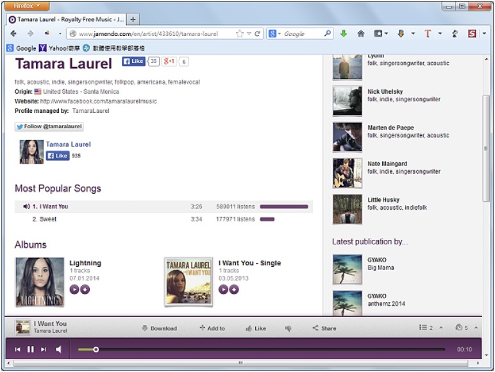
Task: Click the red T toolbar icon
Action: [428, 33]
